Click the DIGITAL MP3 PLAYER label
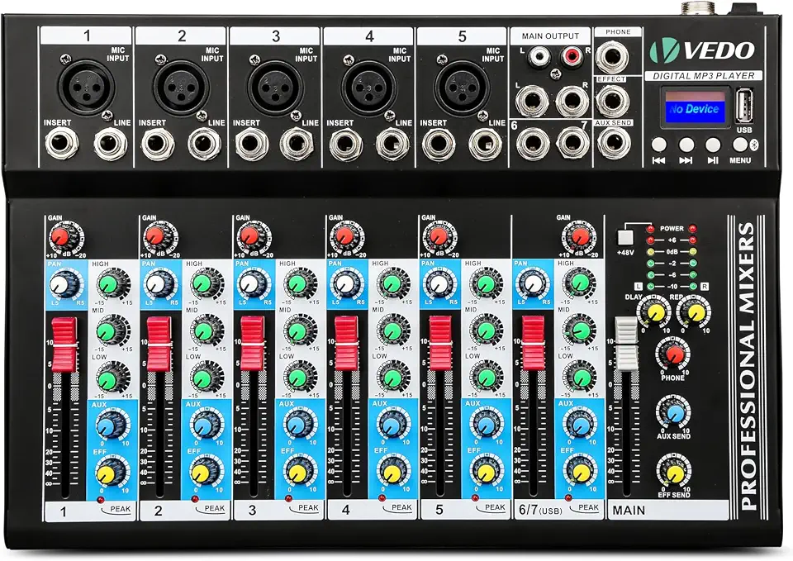793x561 pixels. [704, 76]
